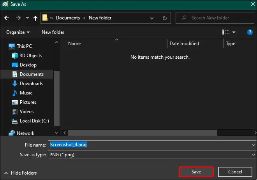Go back using the back arrow
257x180 pixels.
coord(7,18)
